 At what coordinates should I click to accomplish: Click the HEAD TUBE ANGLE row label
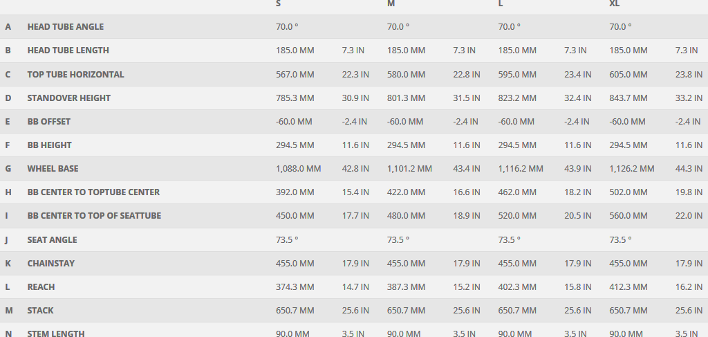coord(65,27)
